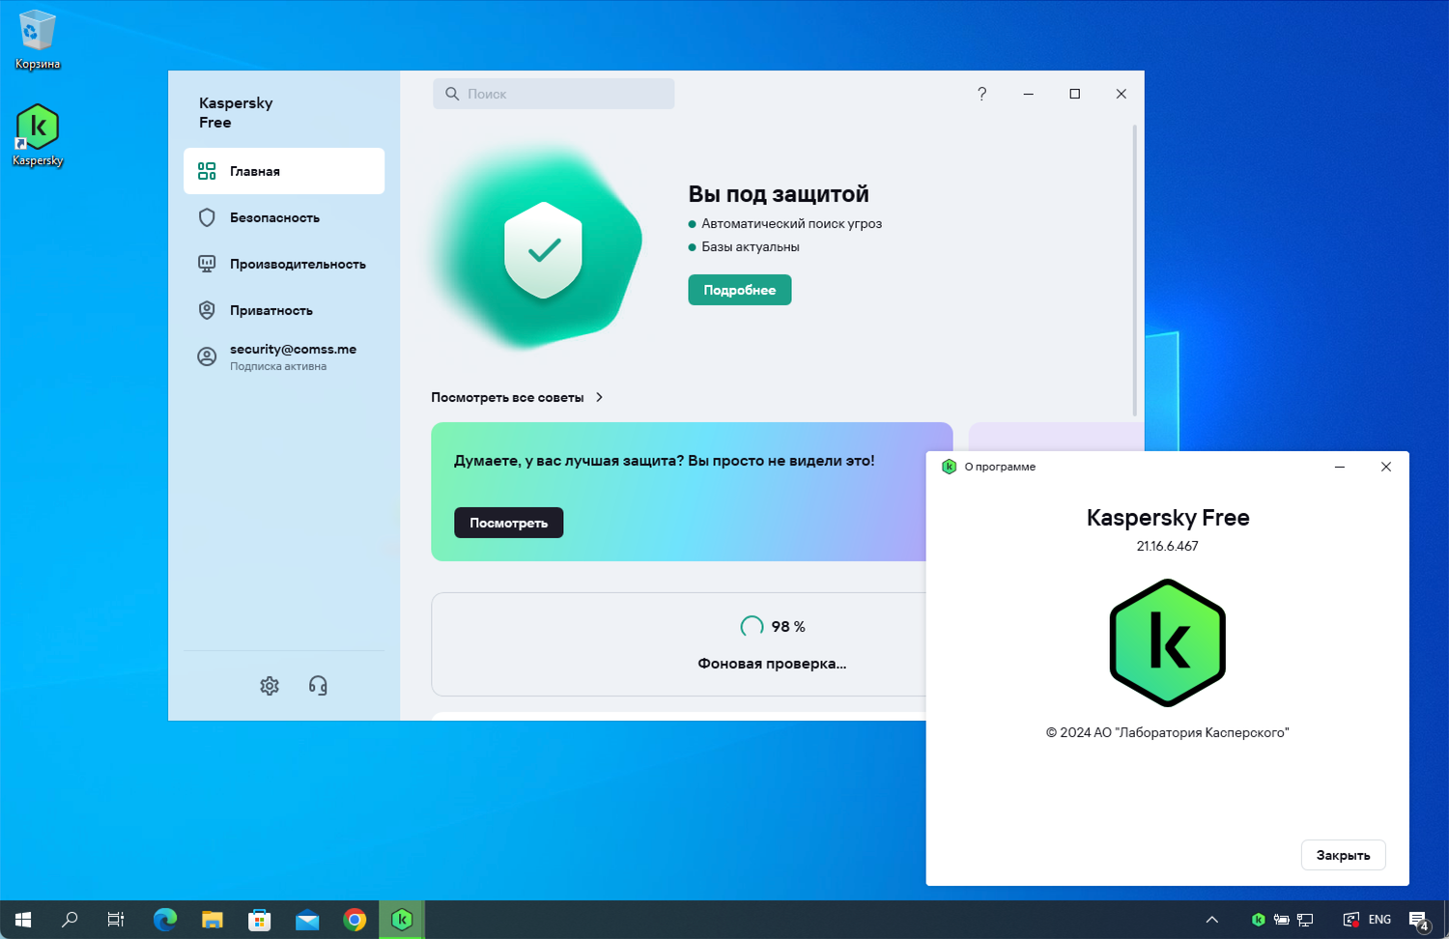Viewport: 1449px width, 939px height.
Task: Open the Безопасность section
Action: tap(284, 217)
